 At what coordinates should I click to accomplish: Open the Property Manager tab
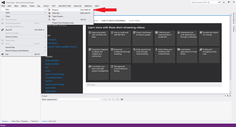(25, 121)
